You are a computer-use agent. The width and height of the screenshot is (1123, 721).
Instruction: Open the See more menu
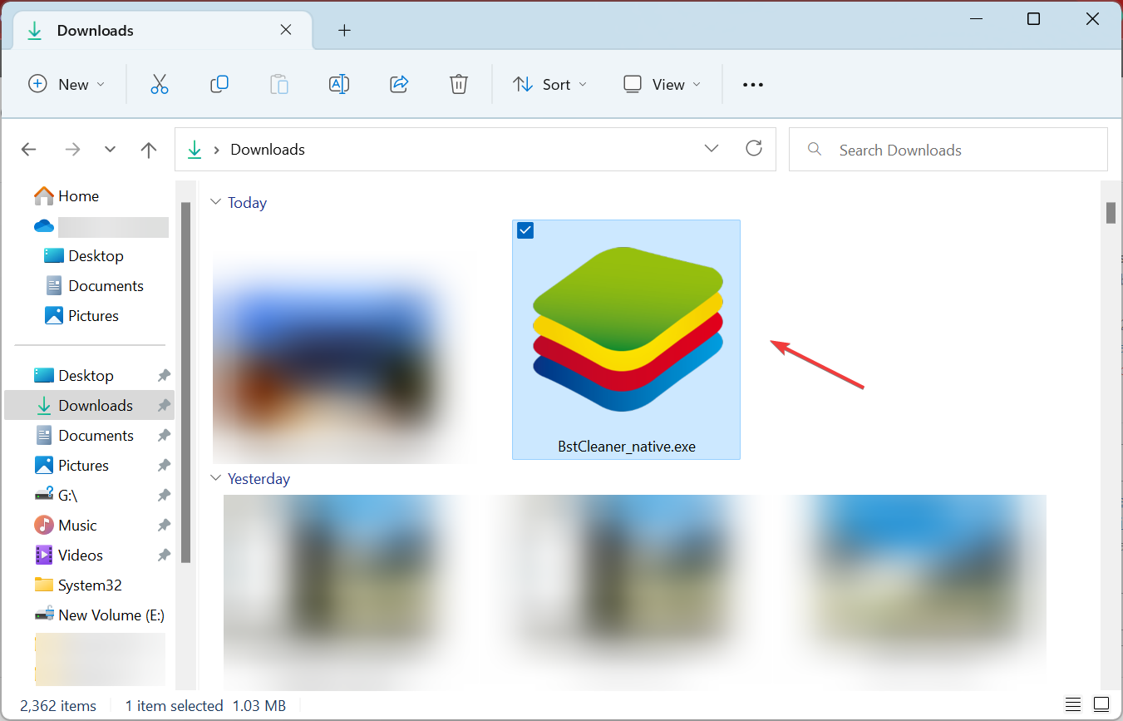coord(752,84)
